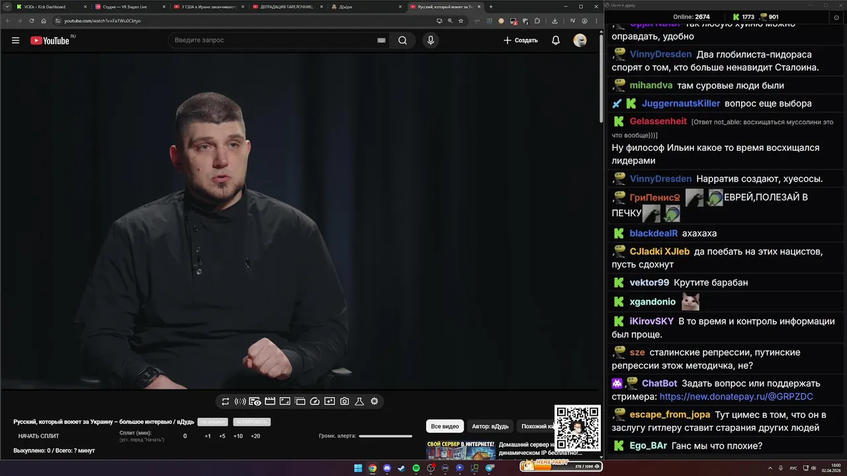Open the YouTube account avatar menu

(x=580, y=40)
